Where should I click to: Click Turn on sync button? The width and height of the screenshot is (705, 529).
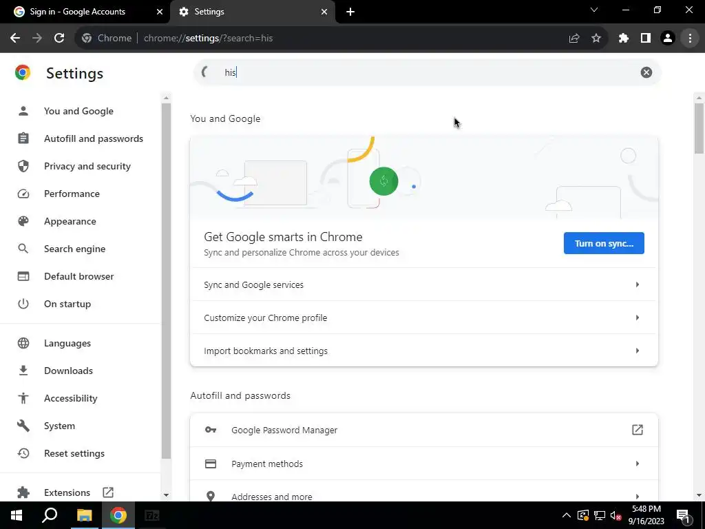(x=604, y=243)
